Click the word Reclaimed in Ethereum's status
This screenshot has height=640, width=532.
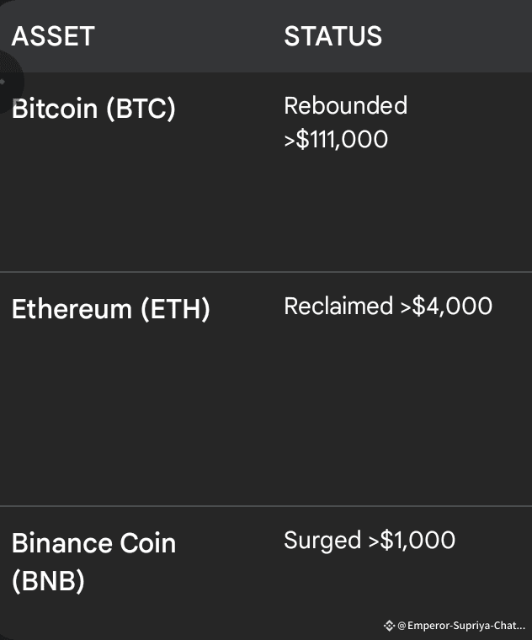pyautogui.click(x=338, y=306)
